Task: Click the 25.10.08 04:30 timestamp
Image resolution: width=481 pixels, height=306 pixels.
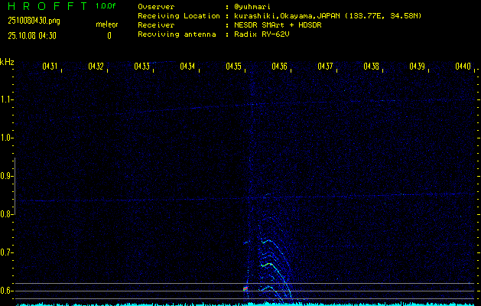Action: 33,35
